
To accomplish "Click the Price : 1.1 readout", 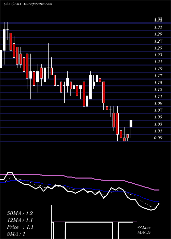I will 20,227.
